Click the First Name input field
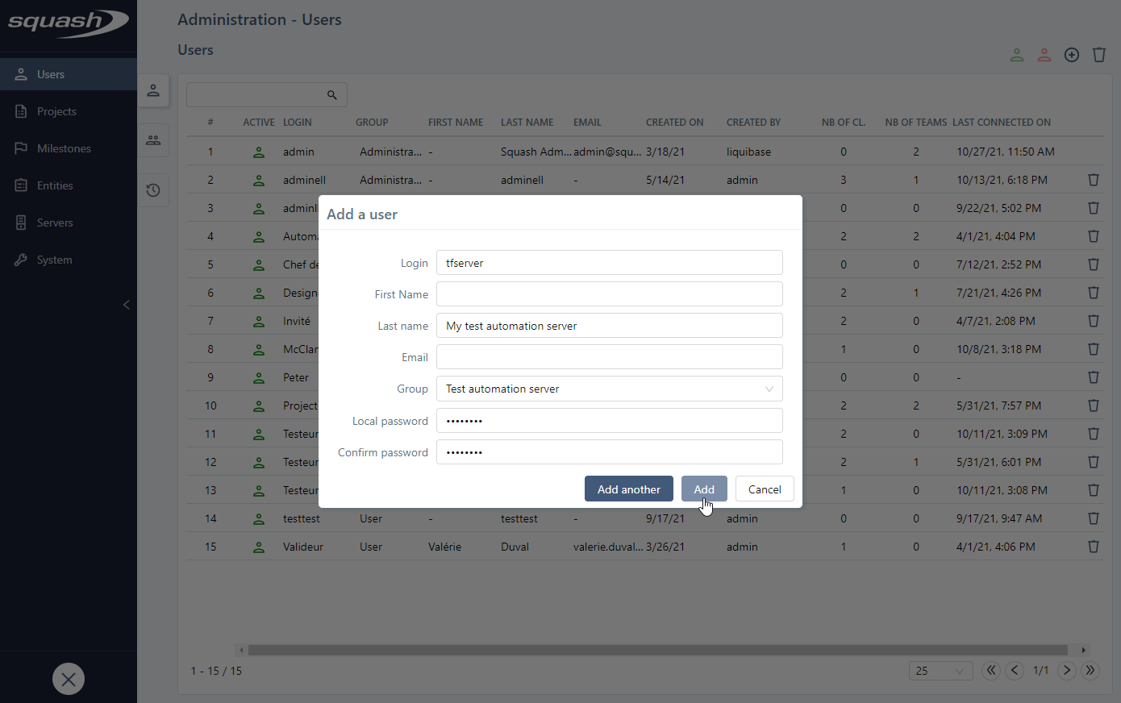This screenshot has width=1121, height=703. pyautogui.click(x=609, y=294)
